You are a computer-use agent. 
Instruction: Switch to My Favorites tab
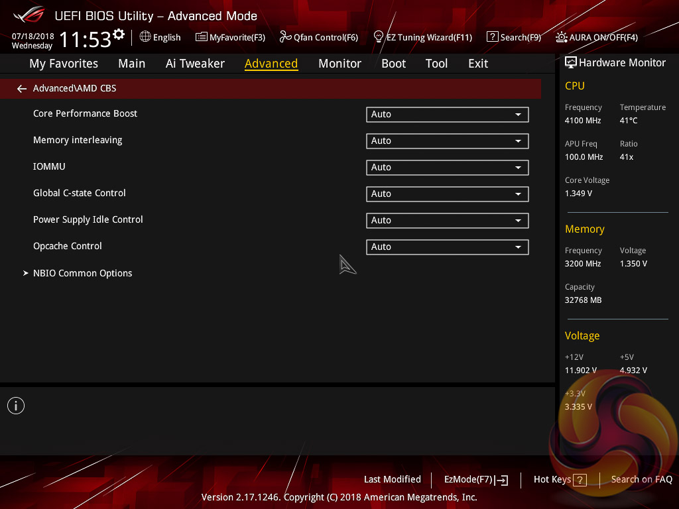click(64, 64)
